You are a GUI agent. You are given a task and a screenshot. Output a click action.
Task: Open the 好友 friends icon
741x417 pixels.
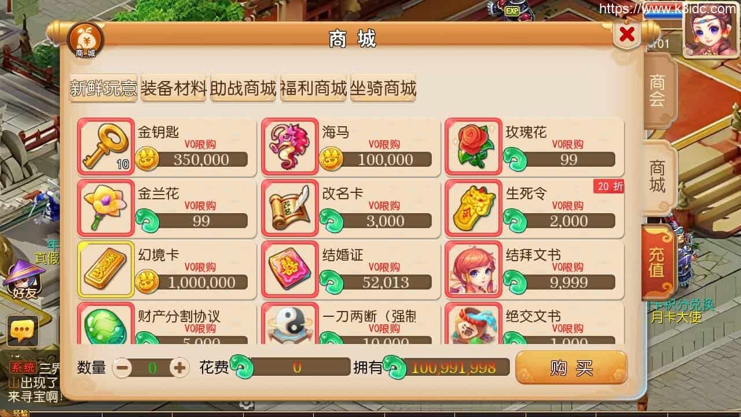point(24,280)
